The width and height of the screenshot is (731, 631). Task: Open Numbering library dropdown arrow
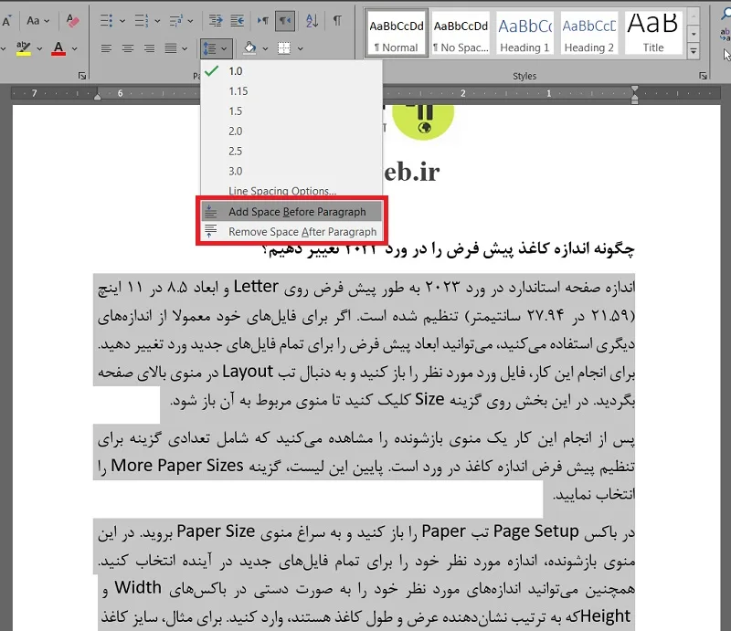click(x=157, y=21)
